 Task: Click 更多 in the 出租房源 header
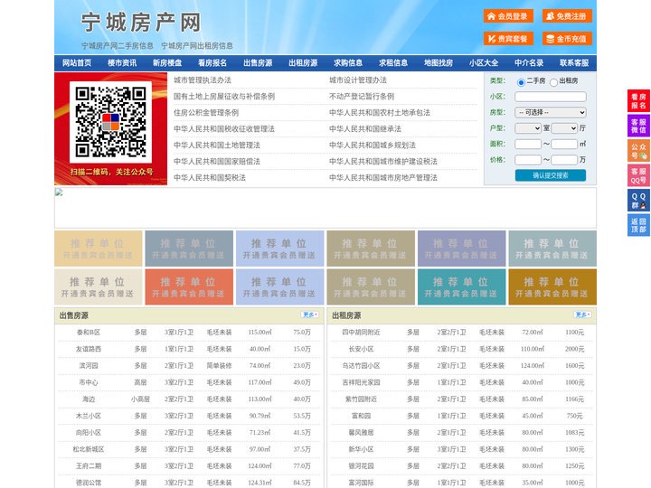click(x=582, y=315)
